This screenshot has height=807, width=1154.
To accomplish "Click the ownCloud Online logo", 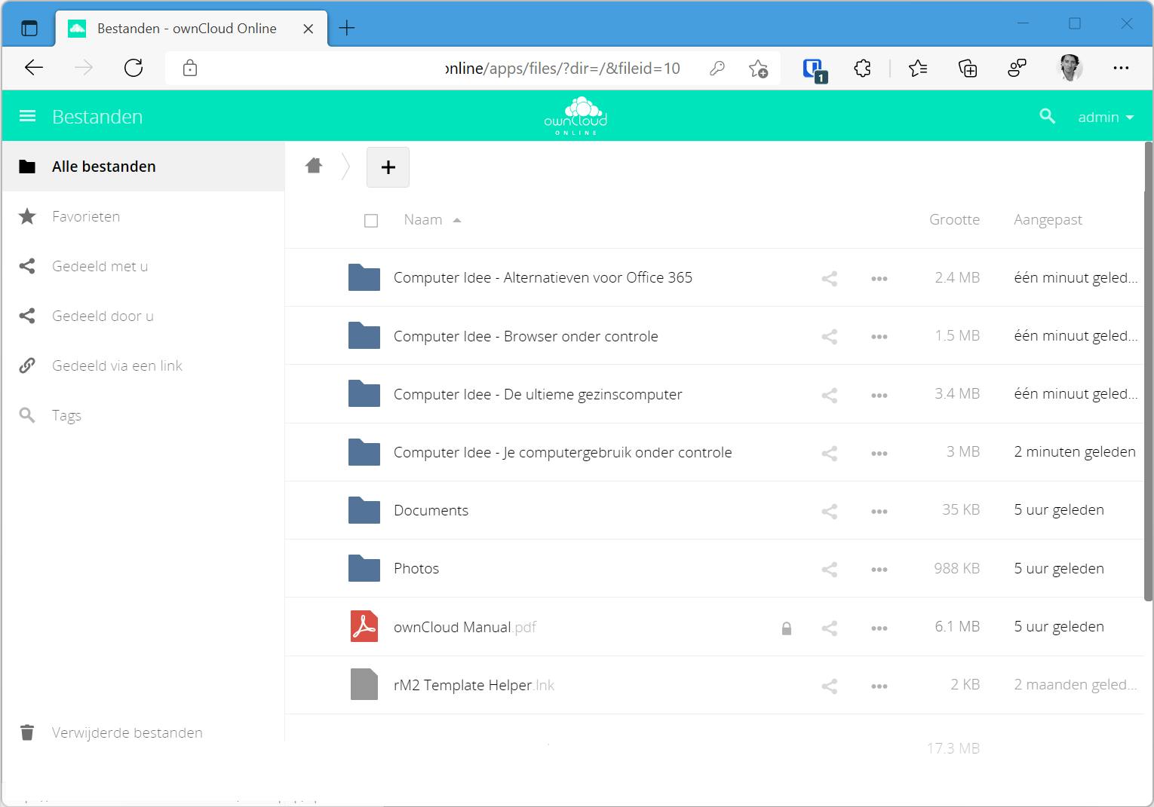I will (575, 116).
